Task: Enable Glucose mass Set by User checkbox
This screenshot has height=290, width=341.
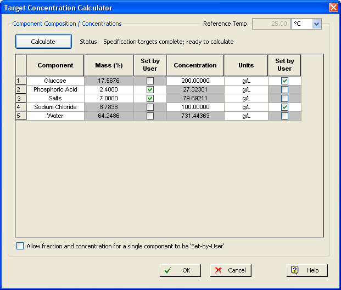Action: pyautogui.click(x=150, y=81)
